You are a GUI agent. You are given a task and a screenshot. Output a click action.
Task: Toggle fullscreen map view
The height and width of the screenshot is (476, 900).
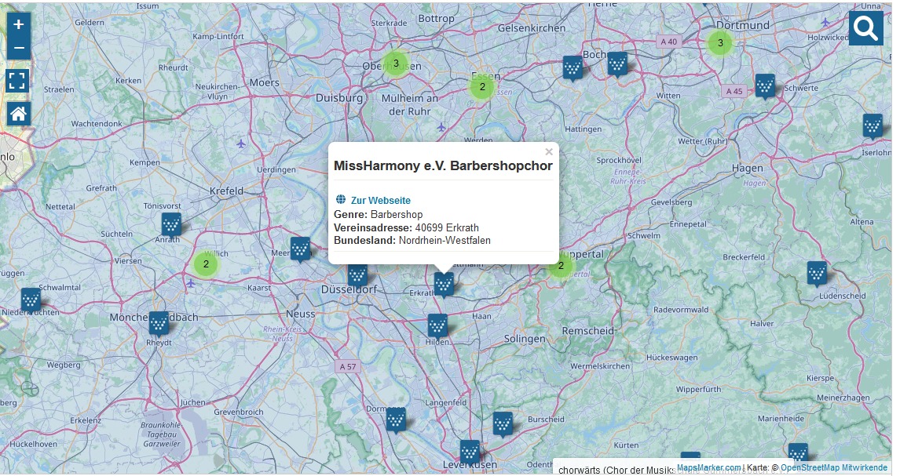(x=19, y=80)
